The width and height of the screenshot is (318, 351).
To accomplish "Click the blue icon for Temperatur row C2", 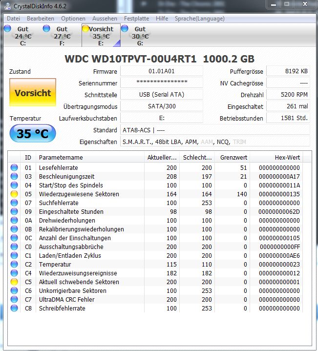I will pyautogui.click(x=14, y=264).
